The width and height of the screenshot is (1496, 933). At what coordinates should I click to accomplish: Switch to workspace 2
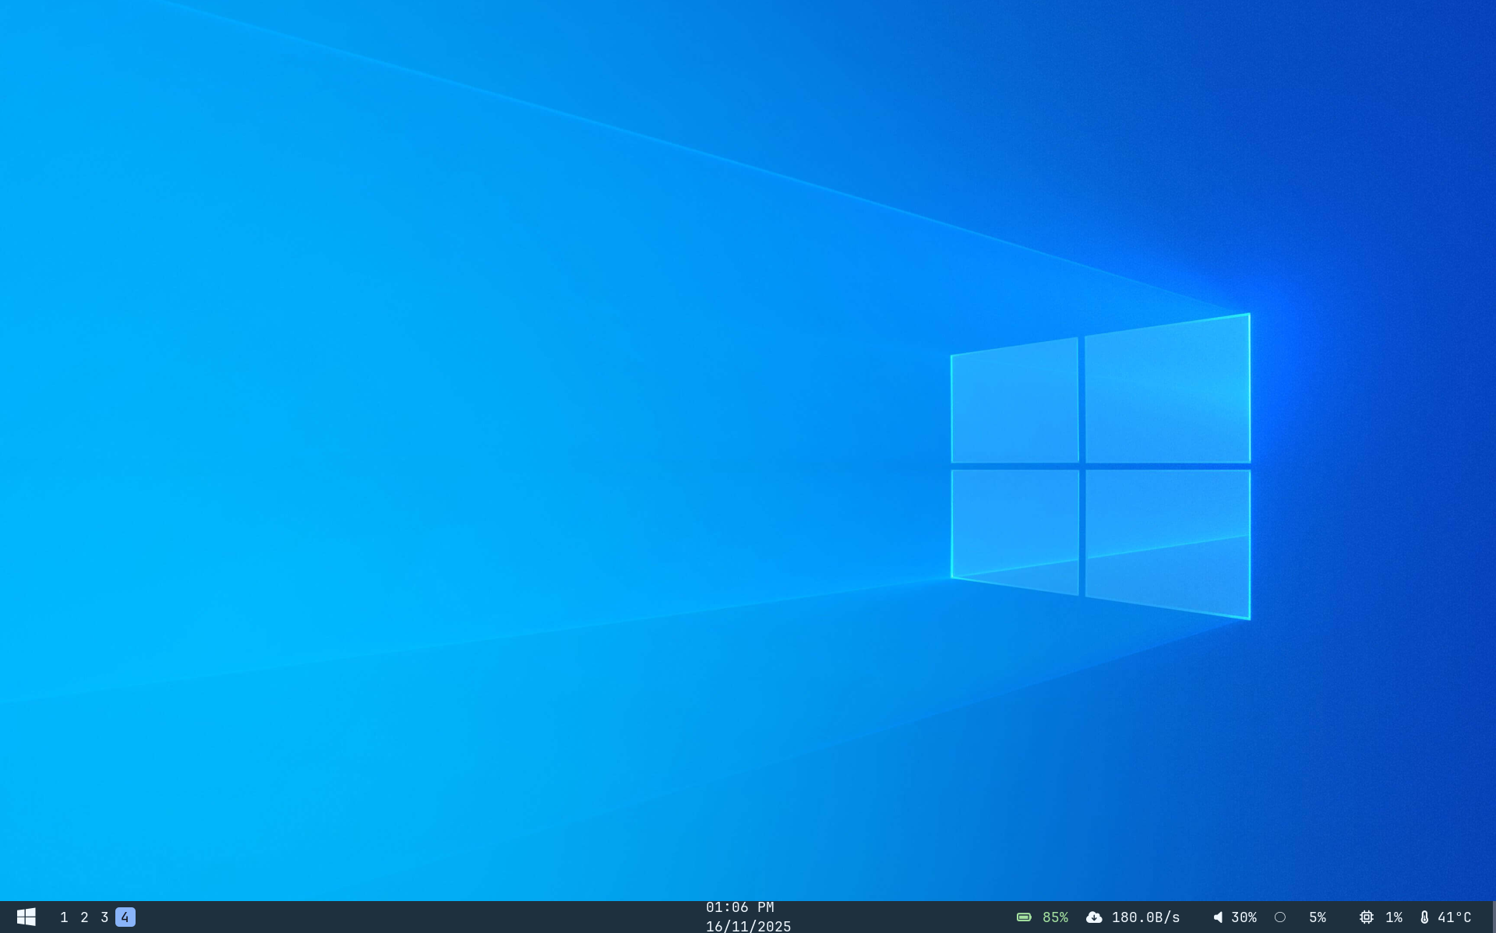tap(83, 917)
